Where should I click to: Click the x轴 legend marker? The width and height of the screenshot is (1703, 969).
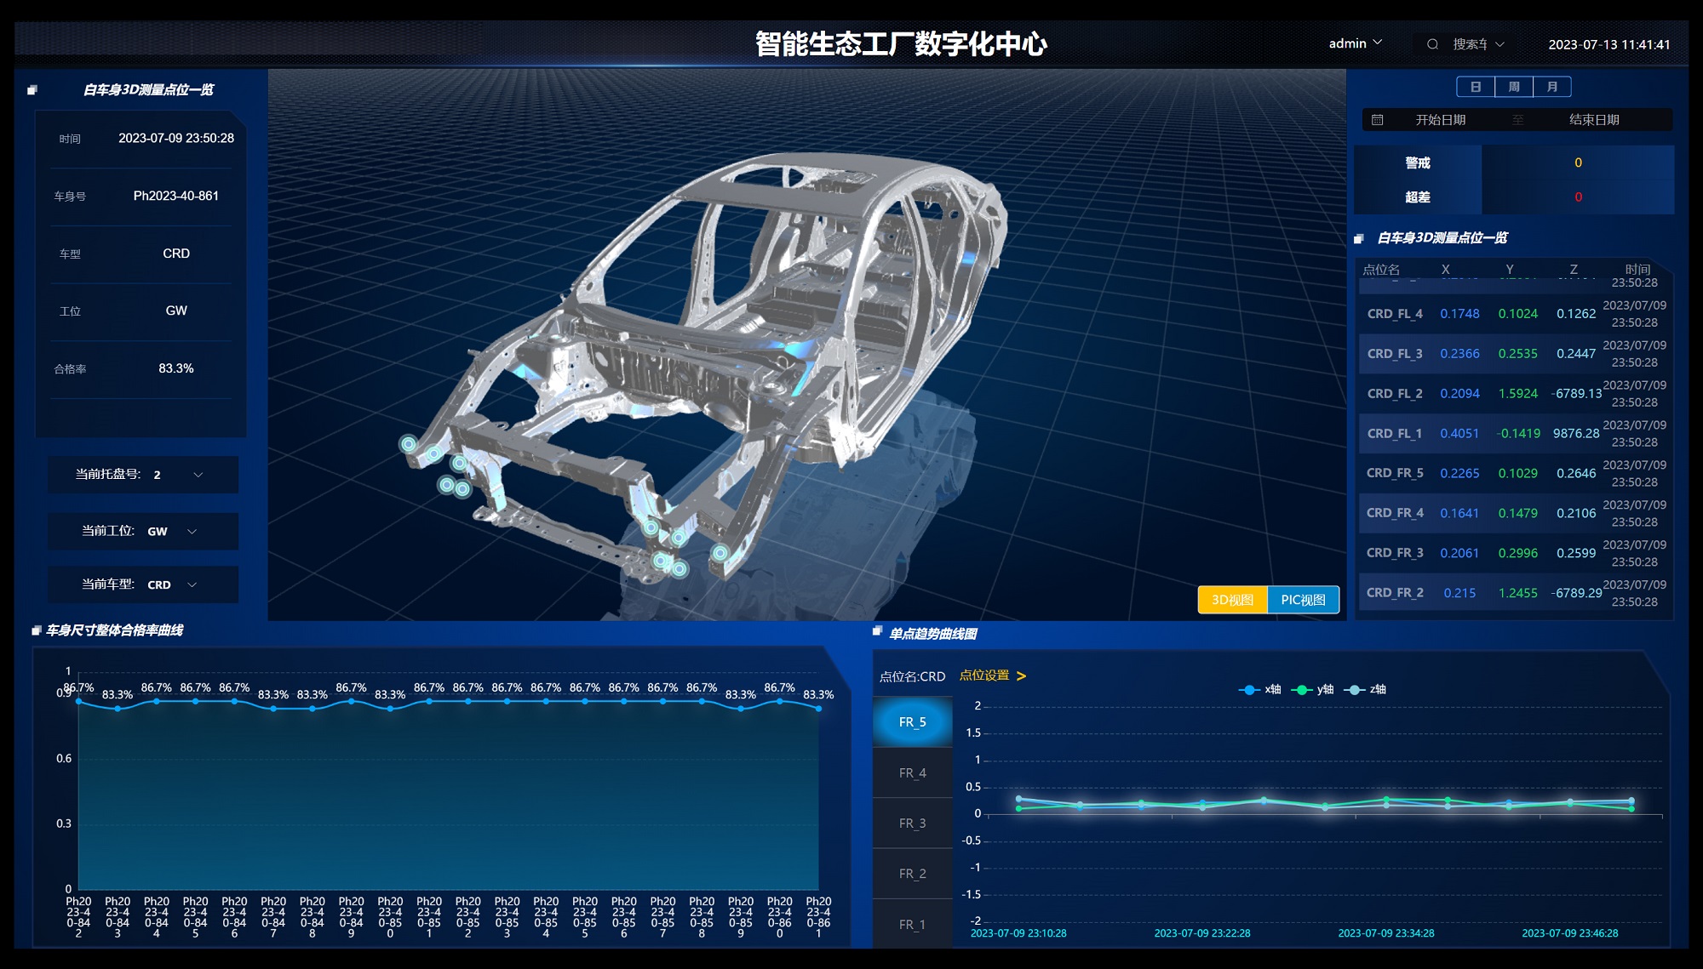[x=1249, y=690]
